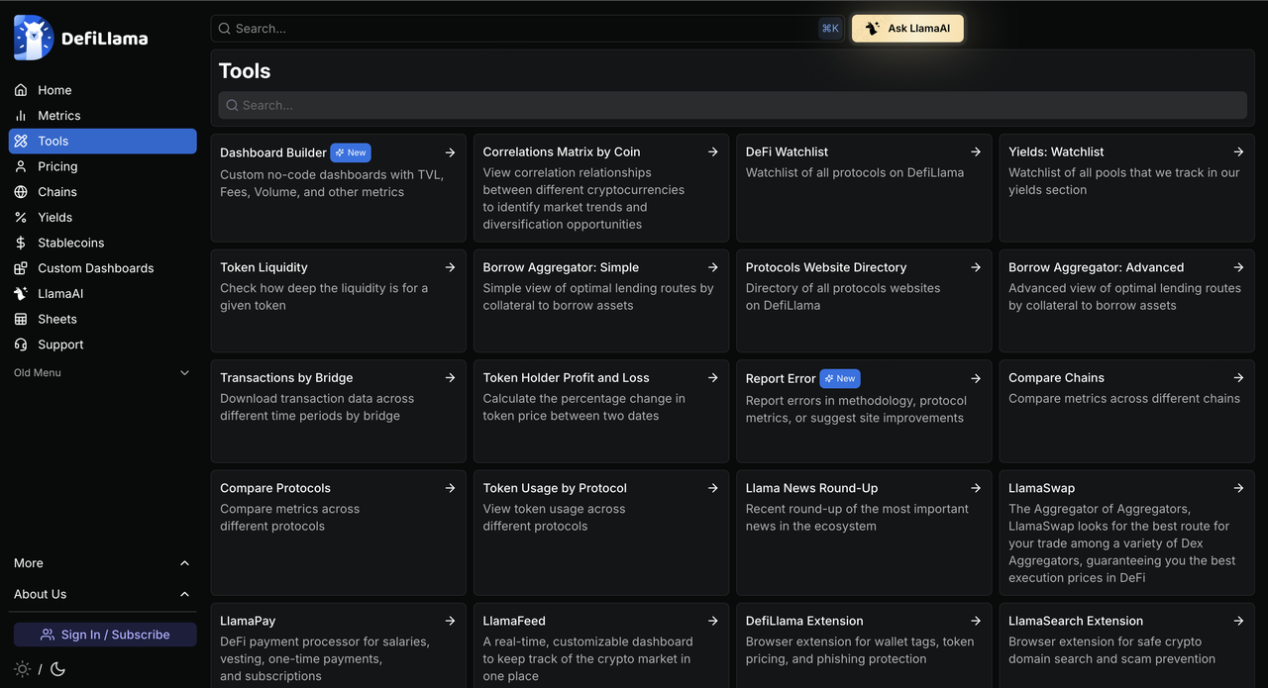Click the Ask LlamaAI button

pos(907,29)
